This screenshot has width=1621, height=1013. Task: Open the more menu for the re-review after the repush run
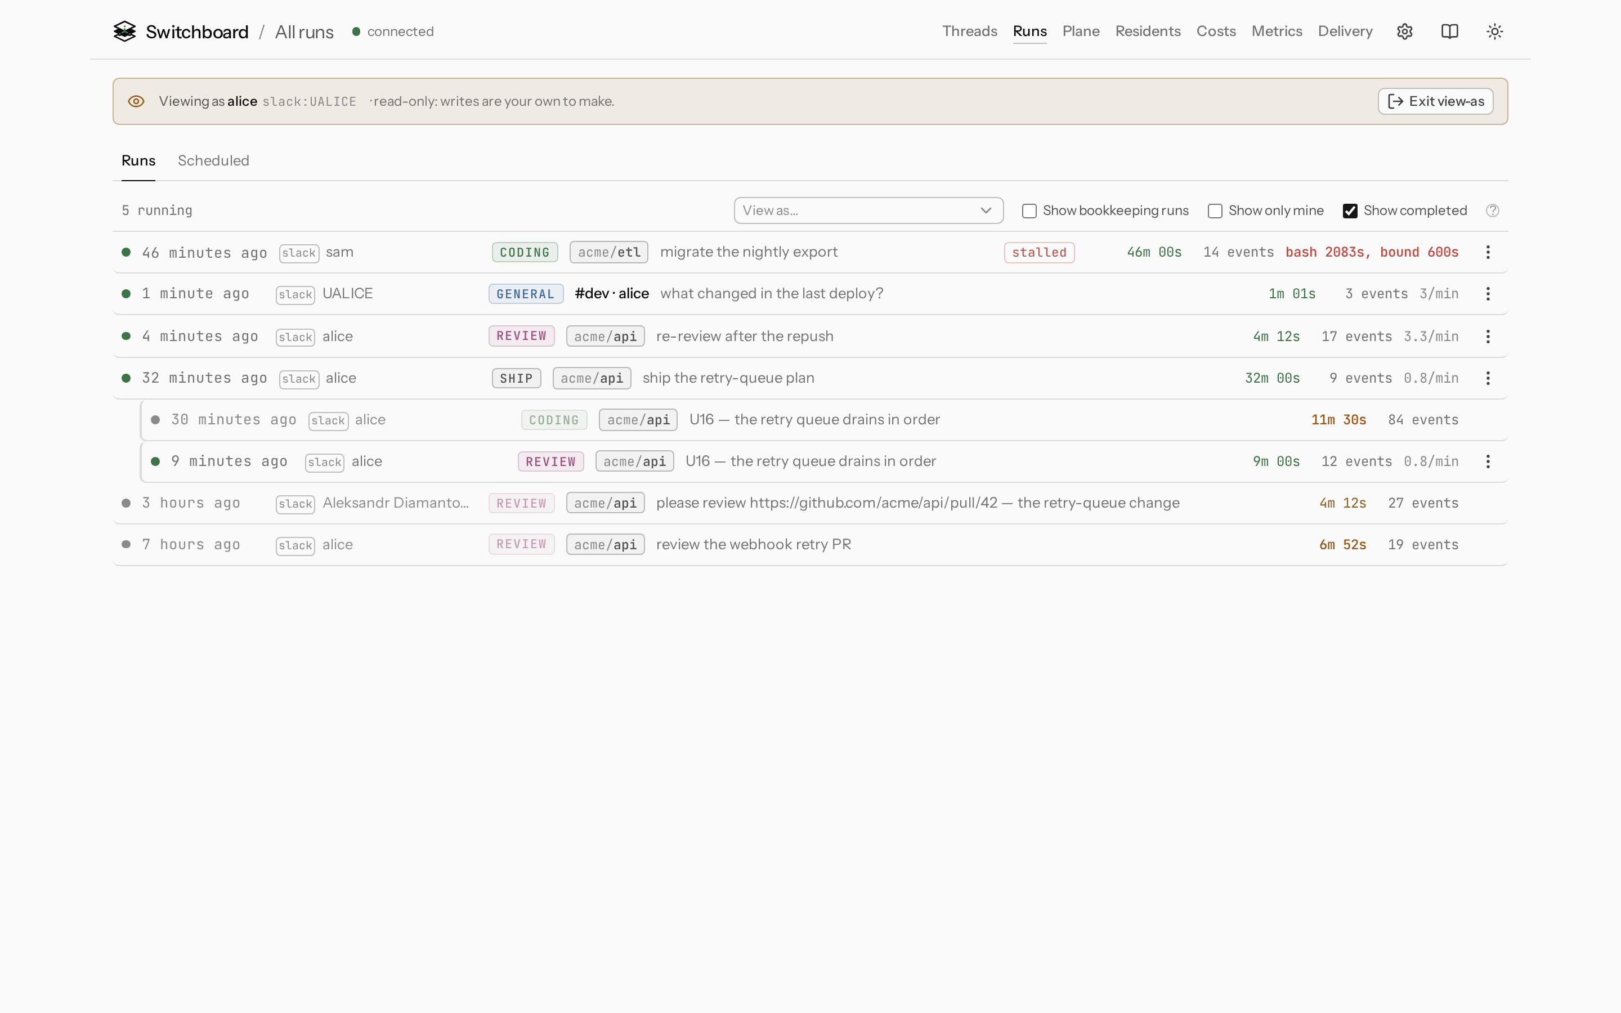click(x=1488, y=337)
